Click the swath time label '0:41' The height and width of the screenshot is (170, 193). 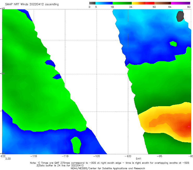pos(138,159)
